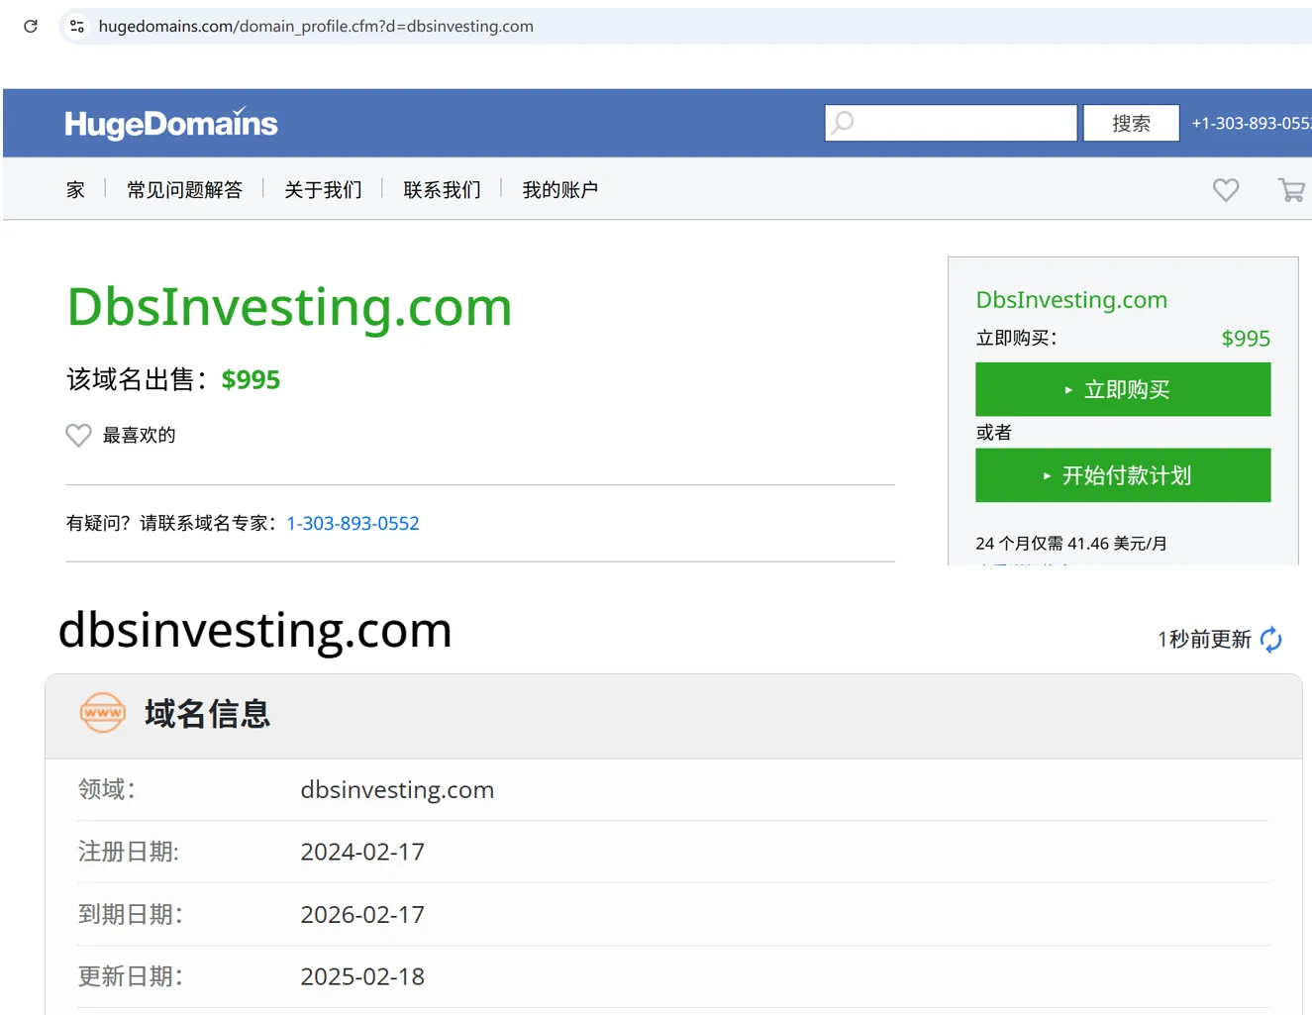
Task: Click the 注册日期 label
Action: (x=129, y=852)
